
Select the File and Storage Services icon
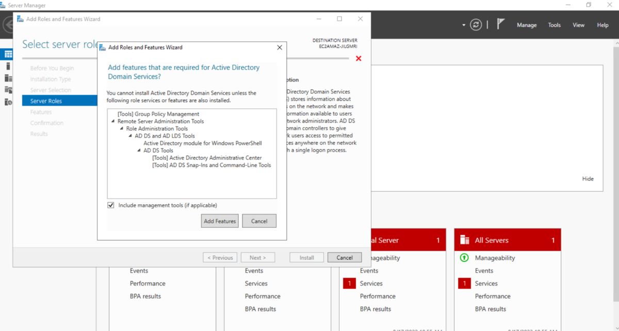(8, 89)
